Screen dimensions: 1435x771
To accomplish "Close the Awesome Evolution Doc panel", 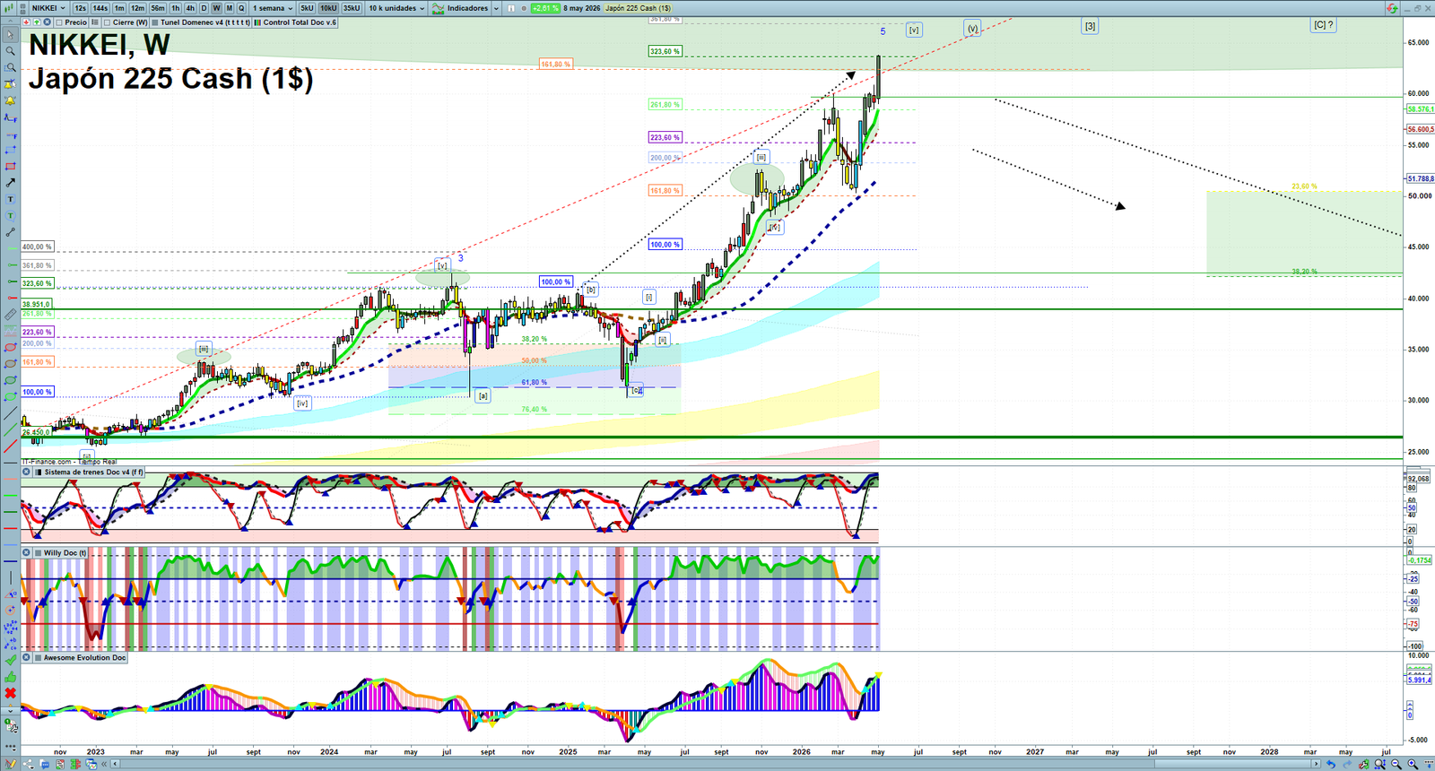I will (26, 657).
